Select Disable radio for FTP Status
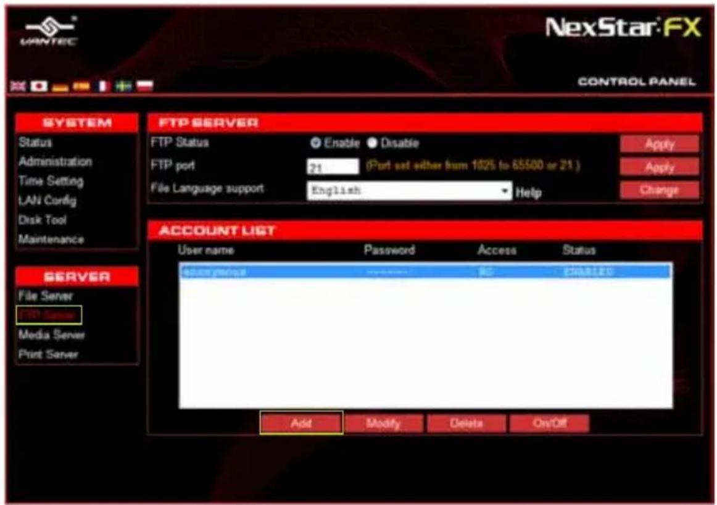This screenshot has width=717, height=505. [372, 143]
